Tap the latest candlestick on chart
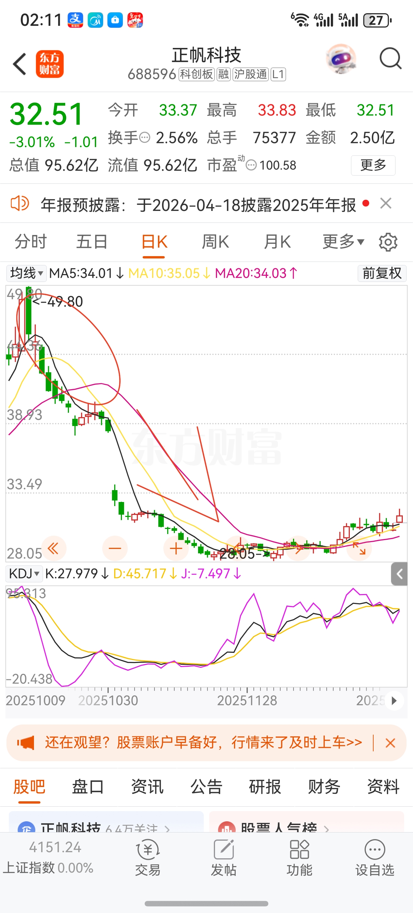 click(399, 516)
